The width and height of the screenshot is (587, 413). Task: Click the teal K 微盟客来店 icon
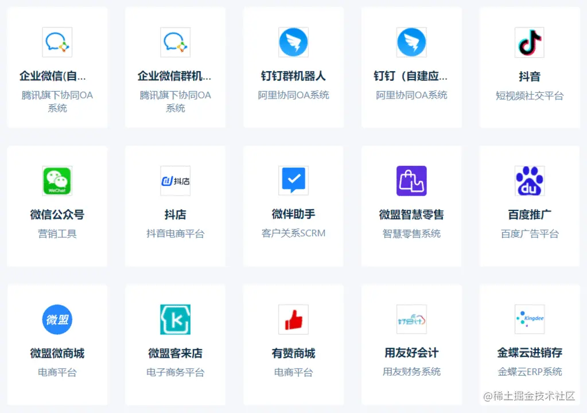(175, 320)
